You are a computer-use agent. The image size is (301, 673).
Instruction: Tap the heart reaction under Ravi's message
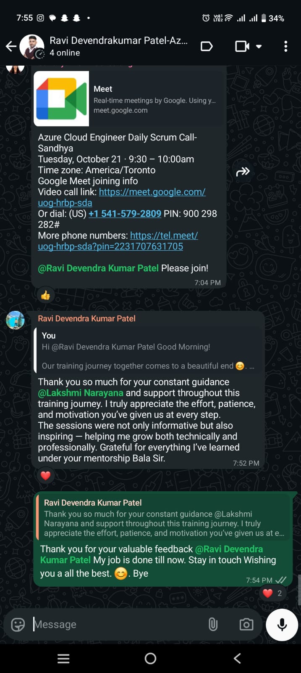coord(45,476)
